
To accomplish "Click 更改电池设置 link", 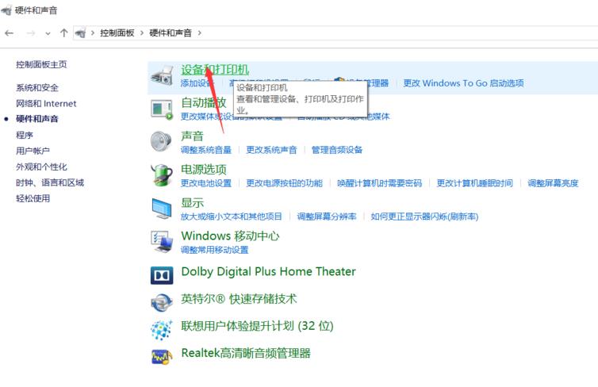I will point(206,183).
